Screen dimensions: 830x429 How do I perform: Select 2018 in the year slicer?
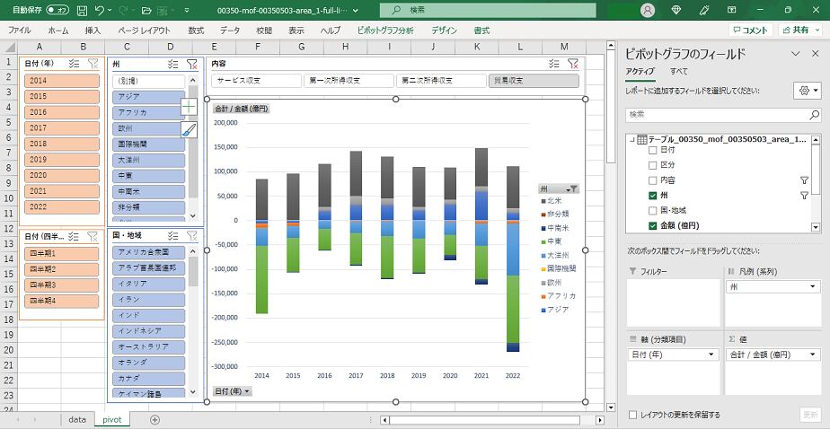pyautogui.click(x=61, y=144)
